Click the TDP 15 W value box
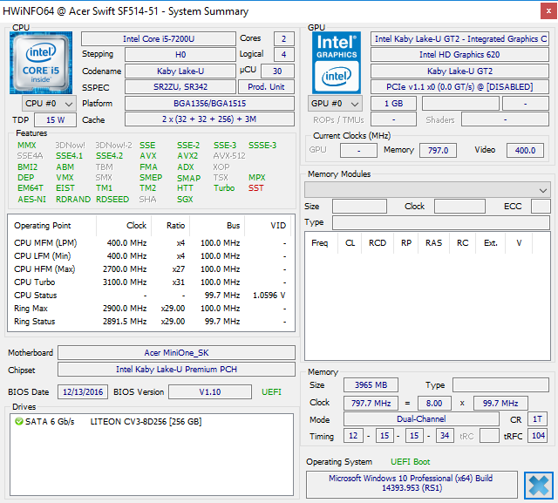The width and height of the screenshot is (558, 503). [54, 120]
